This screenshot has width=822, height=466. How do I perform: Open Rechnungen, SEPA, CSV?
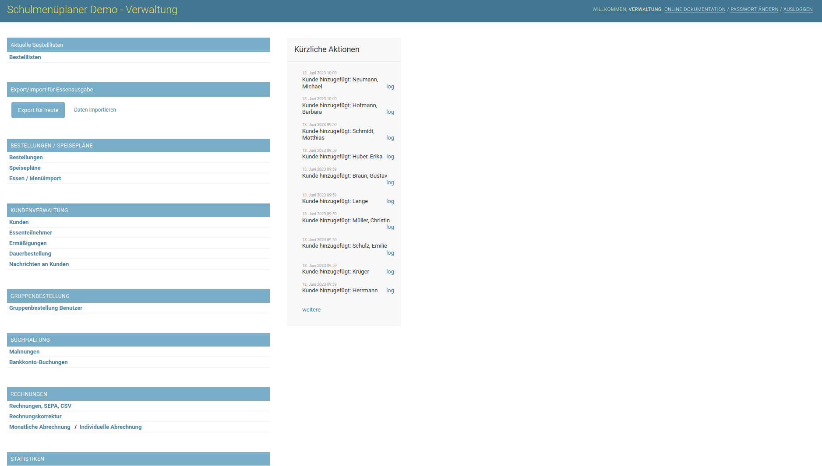point(40,406)
